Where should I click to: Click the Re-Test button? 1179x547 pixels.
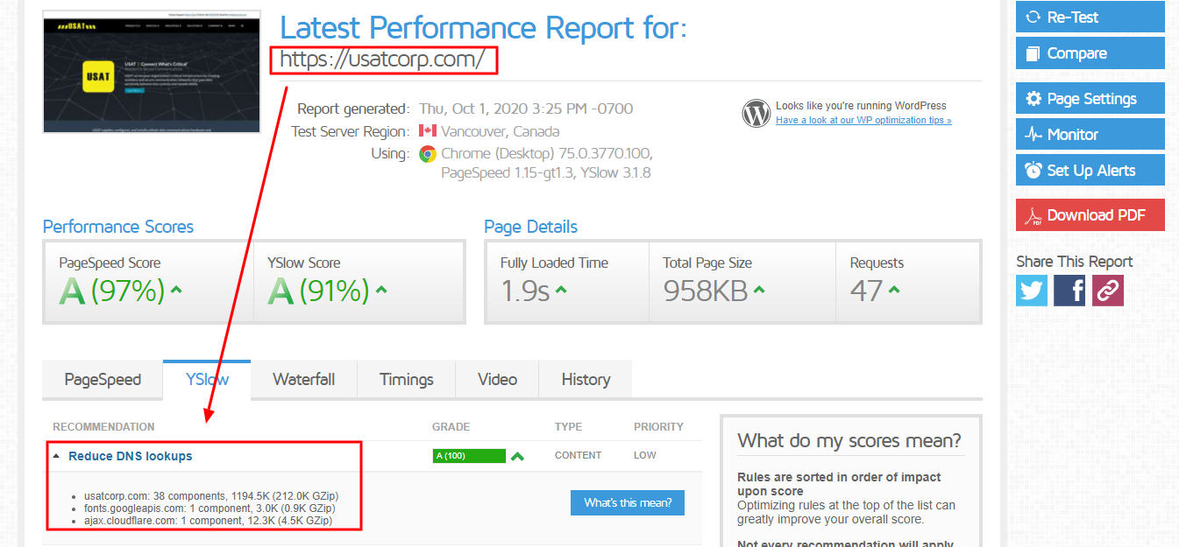(1090, 17)
